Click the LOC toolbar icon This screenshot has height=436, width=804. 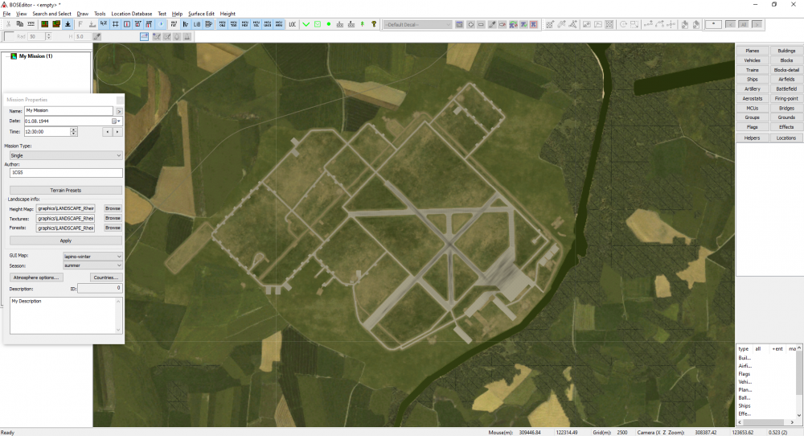tap(292, 25)
